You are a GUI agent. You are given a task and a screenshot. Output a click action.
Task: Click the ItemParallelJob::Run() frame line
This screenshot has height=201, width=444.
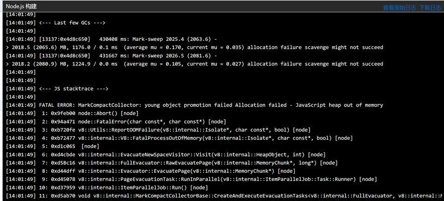[107, 187]
